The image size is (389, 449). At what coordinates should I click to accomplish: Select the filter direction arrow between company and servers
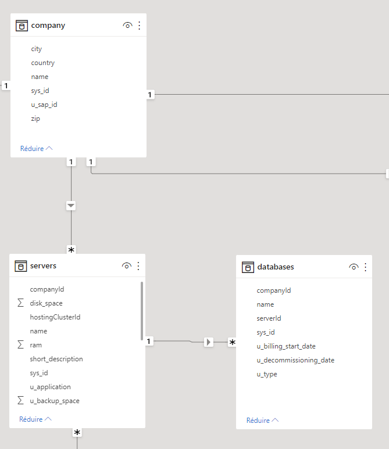[x=71, y=206]
